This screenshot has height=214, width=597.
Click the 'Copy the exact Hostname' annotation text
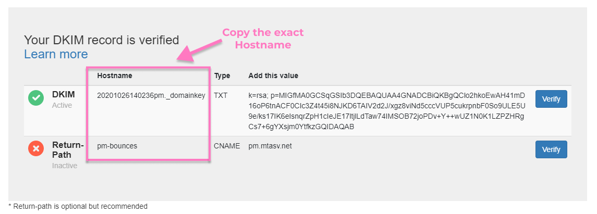tap(263, 39)
